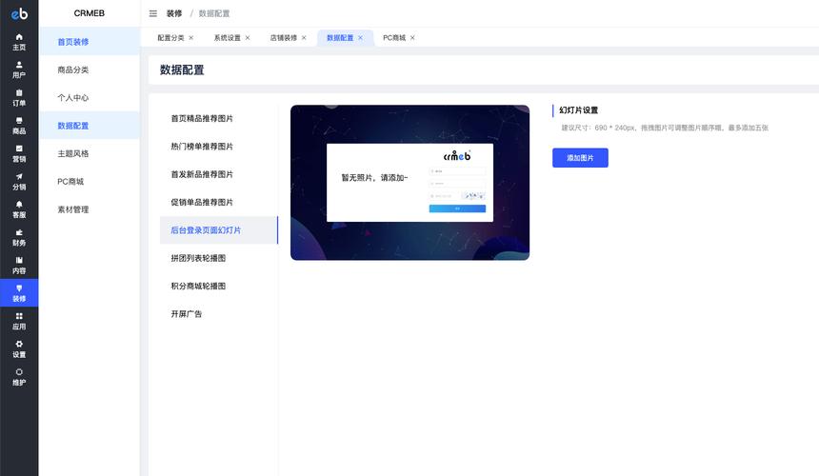Select the 商品 products sidebar icon
Image resolution: width=819 pixels, height=476 pixels.
[19, 126]
